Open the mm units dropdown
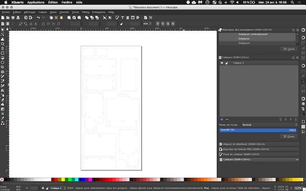This screenshot has width=306, height=191. coord(147,24)
